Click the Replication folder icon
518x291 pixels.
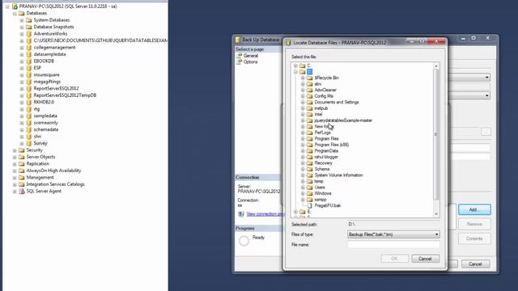click(22, 163)
